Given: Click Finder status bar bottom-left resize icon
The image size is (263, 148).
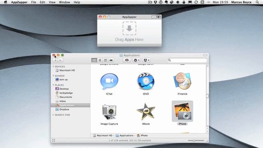Looking at the screenshot, I should coord(53,140).
